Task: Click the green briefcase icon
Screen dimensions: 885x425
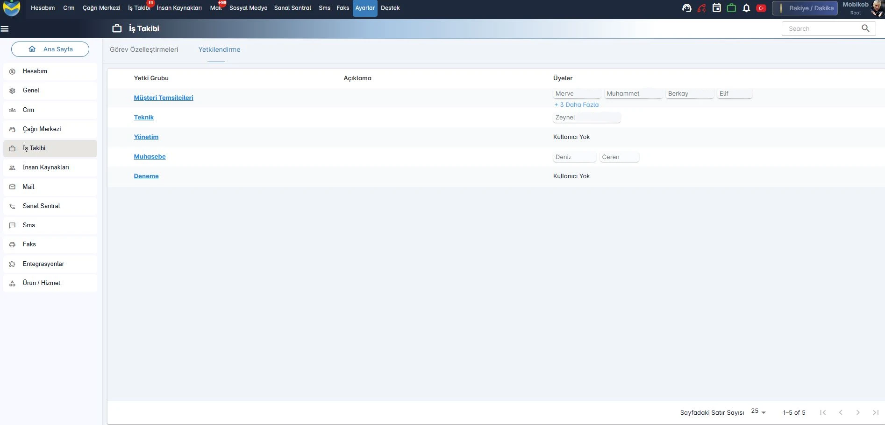Action: (x=731, y=8)
